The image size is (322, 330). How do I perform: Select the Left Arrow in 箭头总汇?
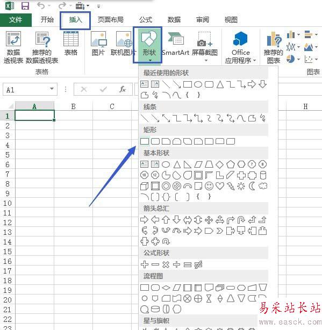[155, 220]
